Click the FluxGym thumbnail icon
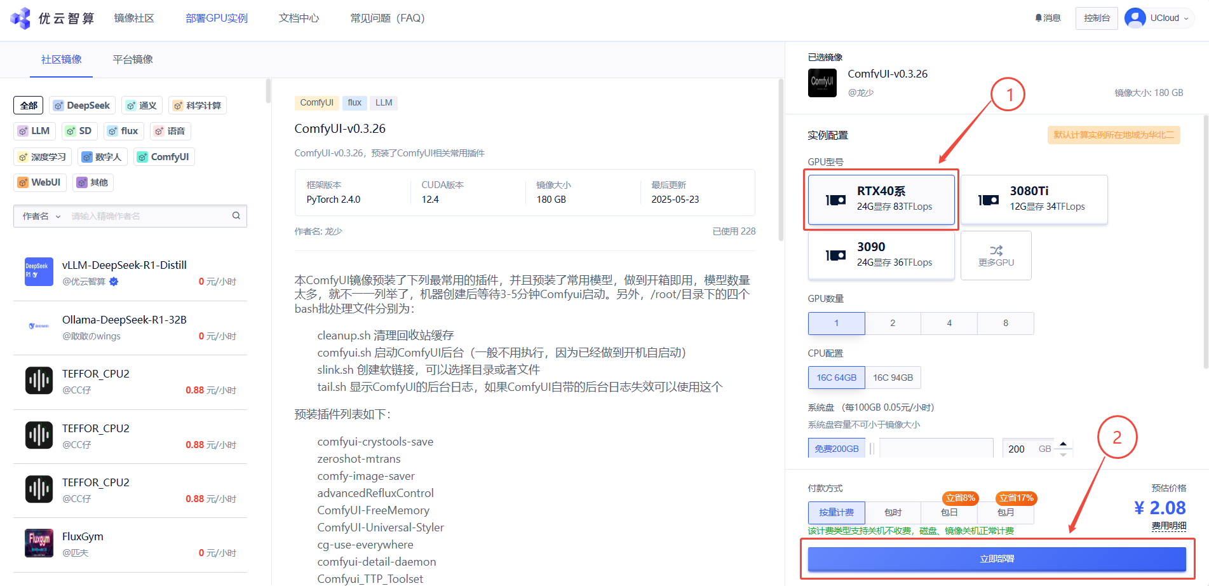The image size is (1209, 586). pos(39,543)
